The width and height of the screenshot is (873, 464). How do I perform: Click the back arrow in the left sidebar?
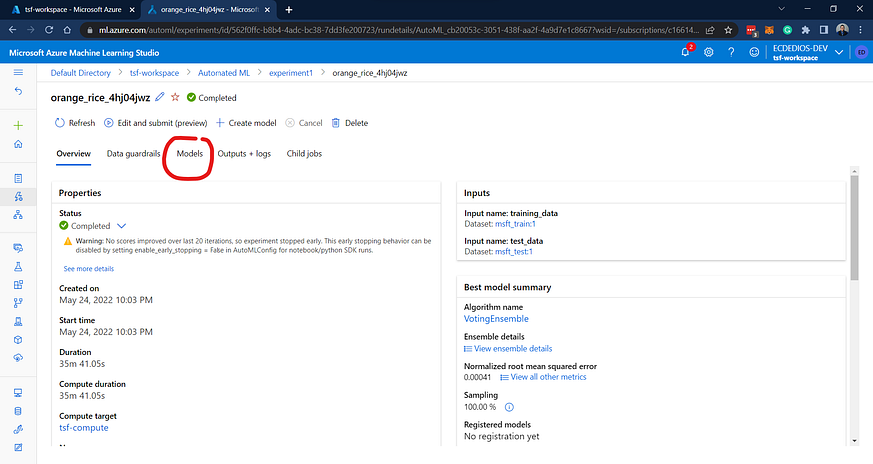point(18,91)
